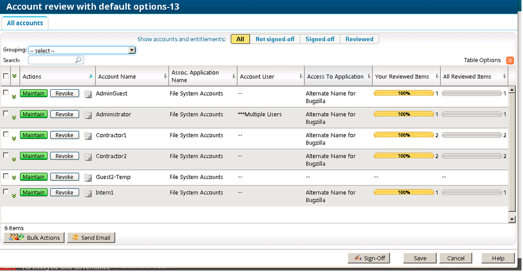The width and height of the screenshot is (523, 272).
Task: Collapse table options with orange arrow icon
Action: [510, 61]
